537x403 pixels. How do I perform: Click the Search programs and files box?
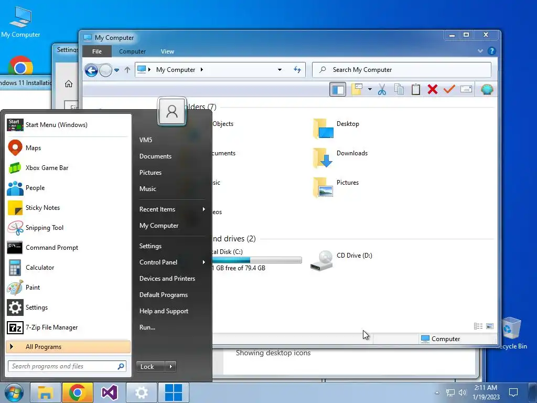click(67, 366)
